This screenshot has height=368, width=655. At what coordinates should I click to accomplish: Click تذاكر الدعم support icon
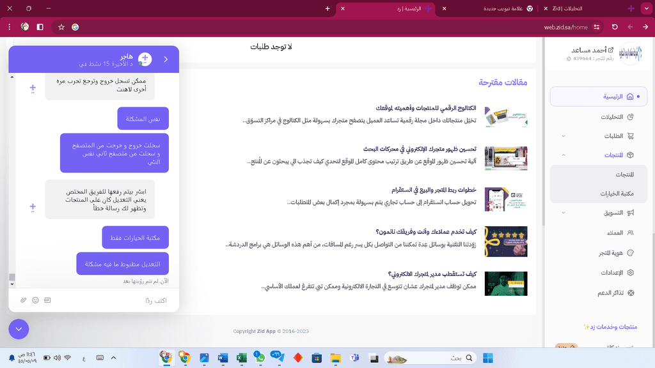coord(631,293)
